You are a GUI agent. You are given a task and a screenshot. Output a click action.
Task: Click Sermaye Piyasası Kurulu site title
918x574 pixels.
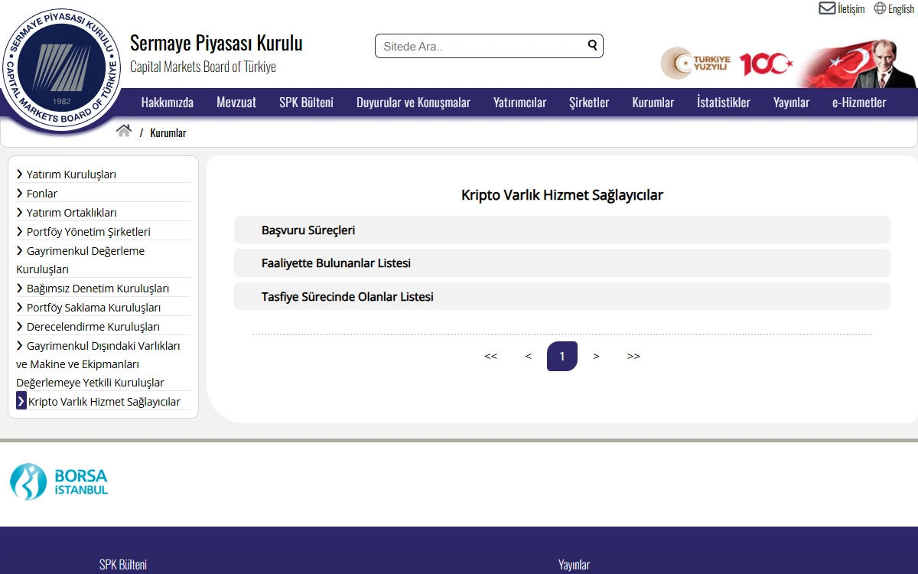pyautogui.click(x=216, y=43)
